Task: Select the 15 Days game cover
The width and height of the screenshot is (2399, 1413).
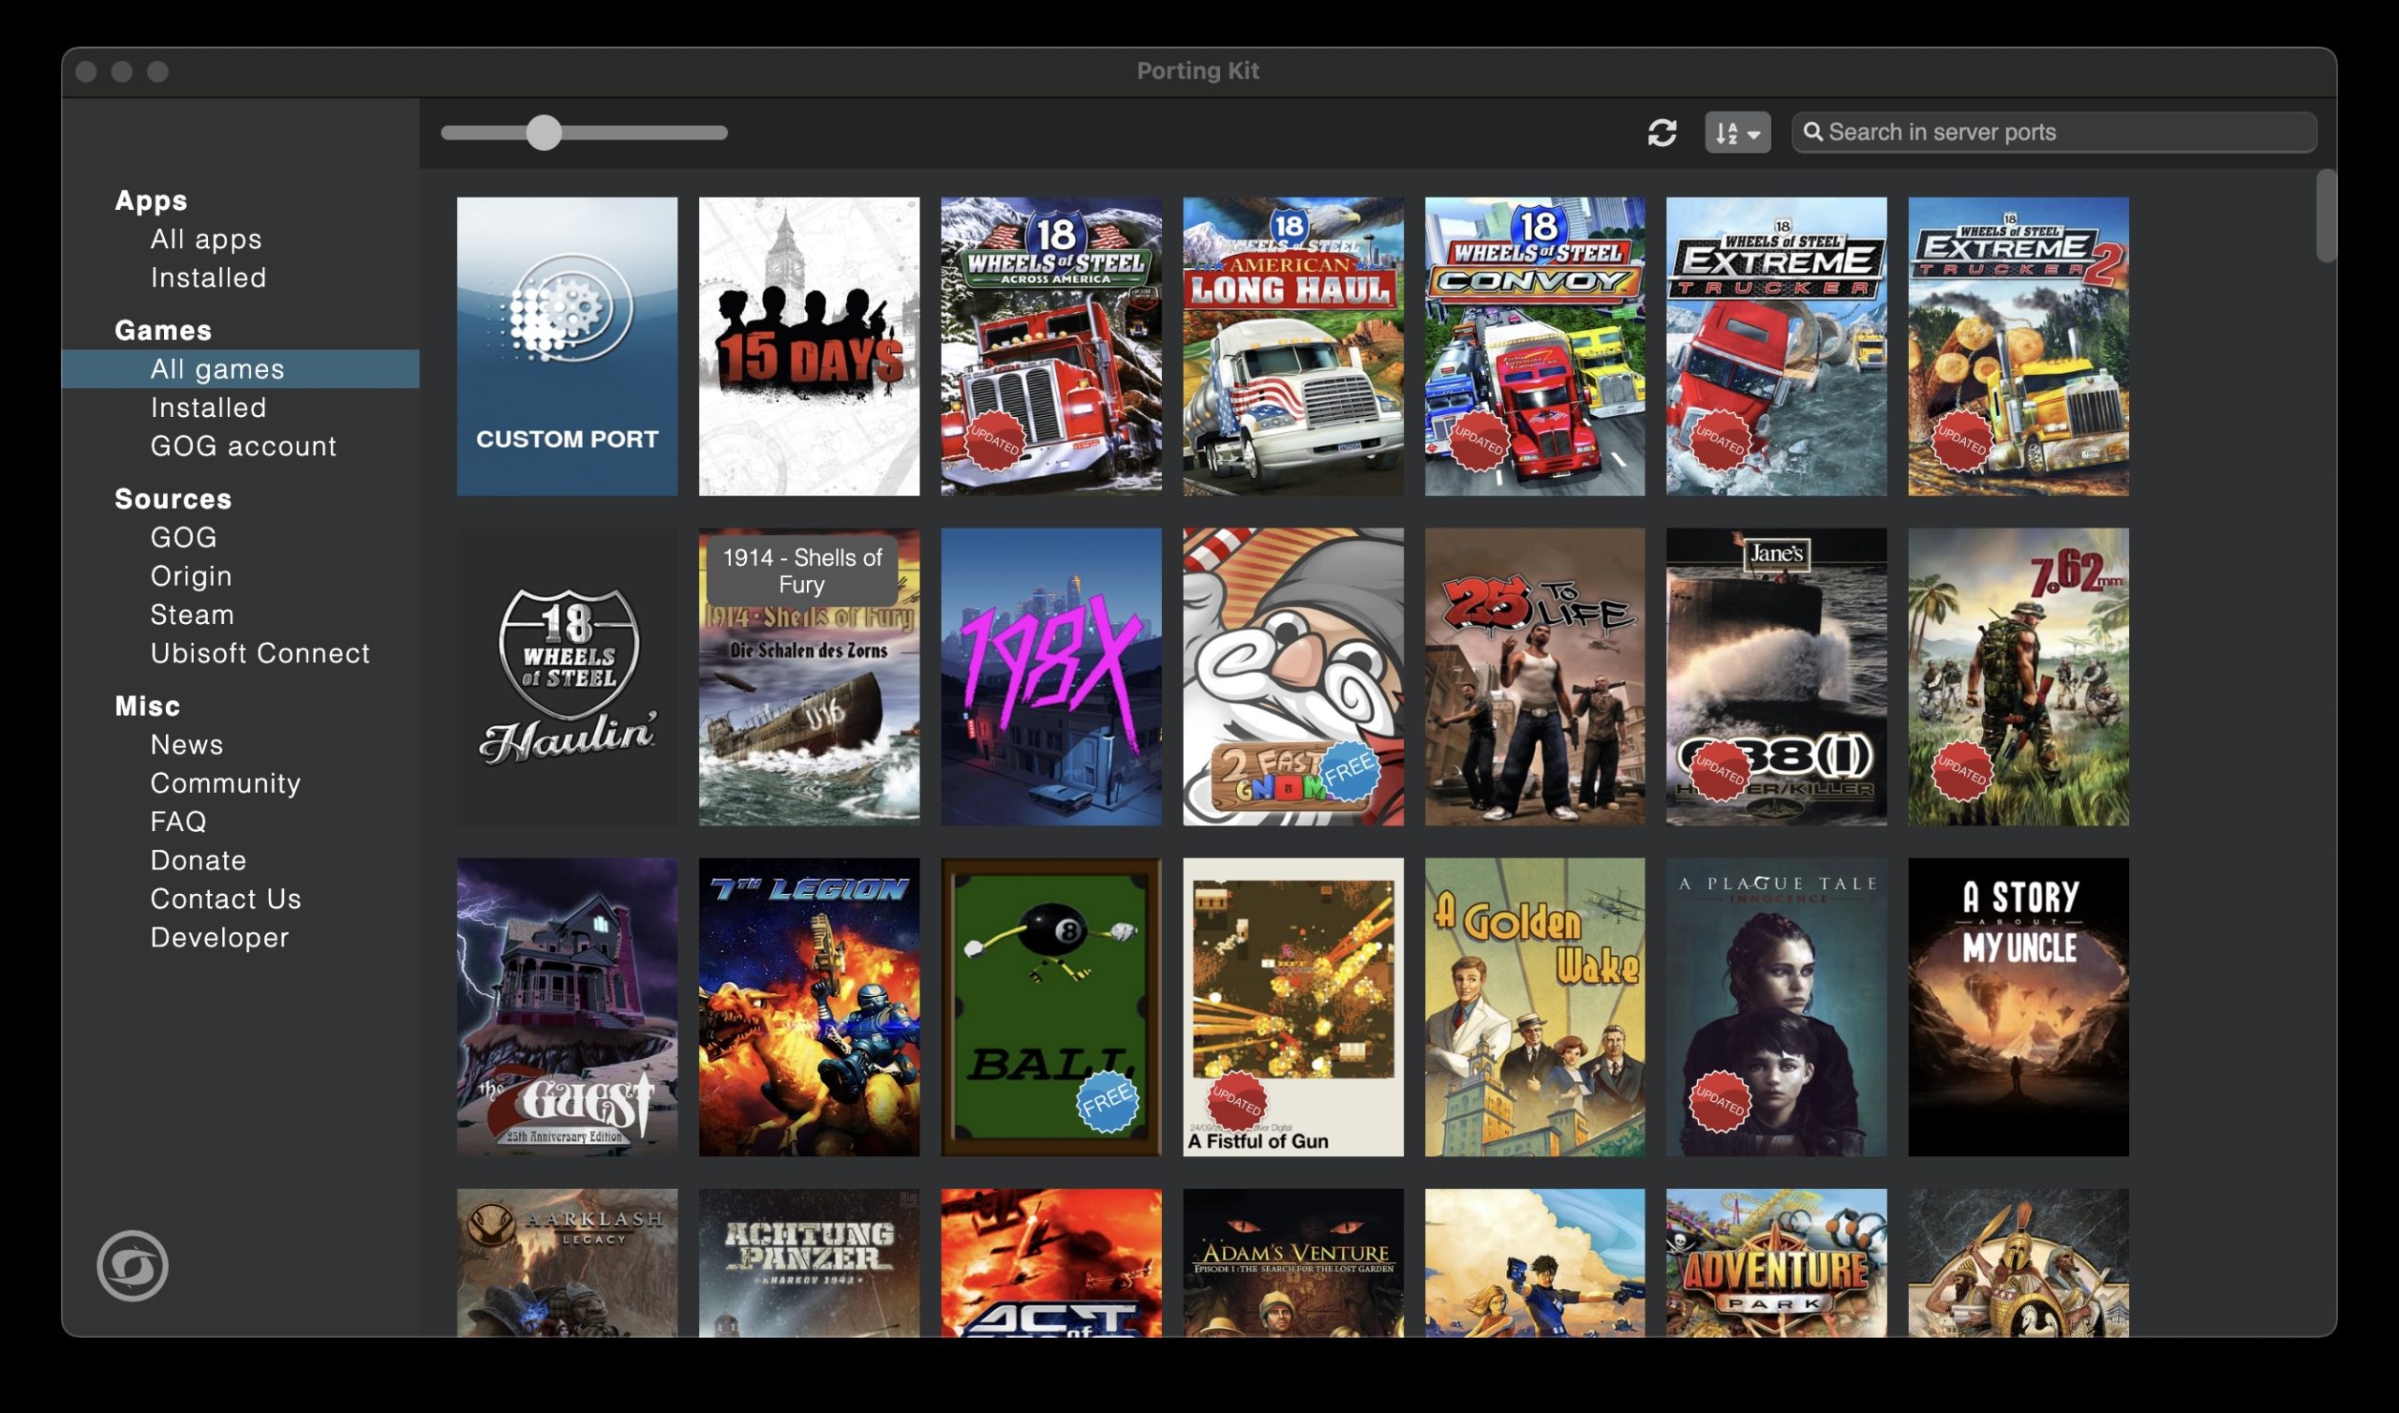Action: pos(808,346)
